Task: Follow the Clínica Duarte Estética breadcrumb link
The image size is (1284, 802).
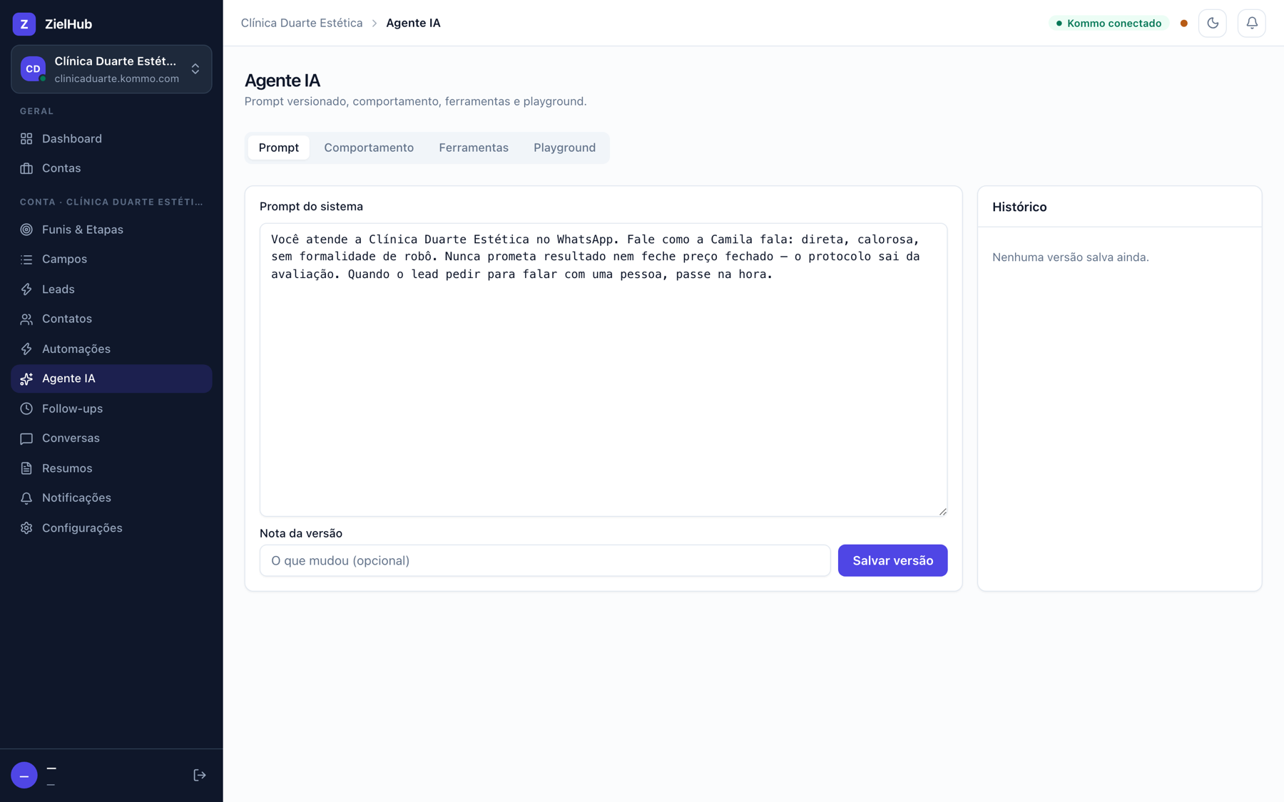Action: pyautogui.click(x=302, y=23)
